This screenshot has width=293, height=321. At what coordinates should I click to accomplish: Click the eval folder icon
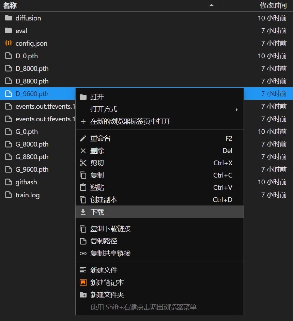click(x=8, y=31)
